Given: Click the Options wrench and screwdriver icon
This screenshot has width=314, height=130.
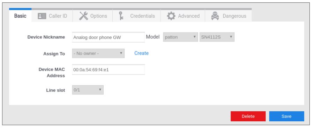Looking at the screenshot, I should pos(83,16).
